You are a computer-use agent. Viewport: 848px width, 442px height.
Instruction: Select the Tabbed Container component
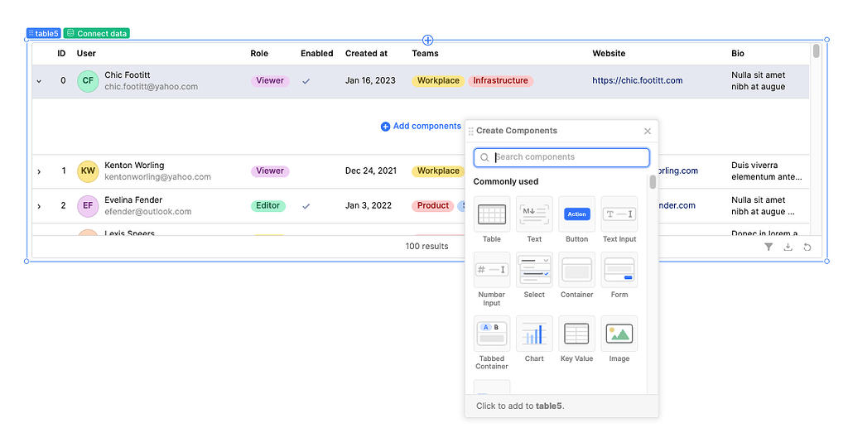point(492,334)
